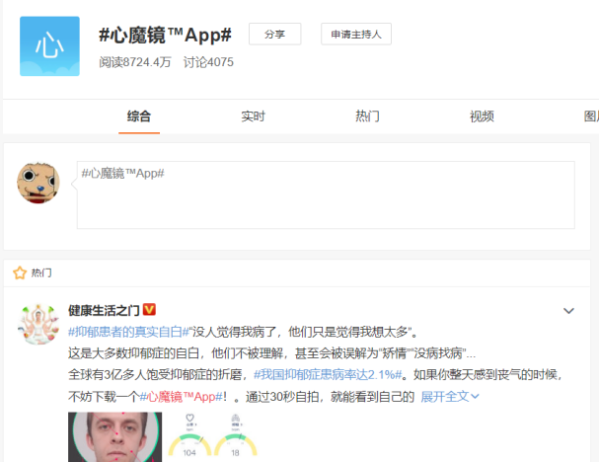Click the 讨论4075 discussion count
The height and width of the screenshot is (462, 599).
[208, 62]
